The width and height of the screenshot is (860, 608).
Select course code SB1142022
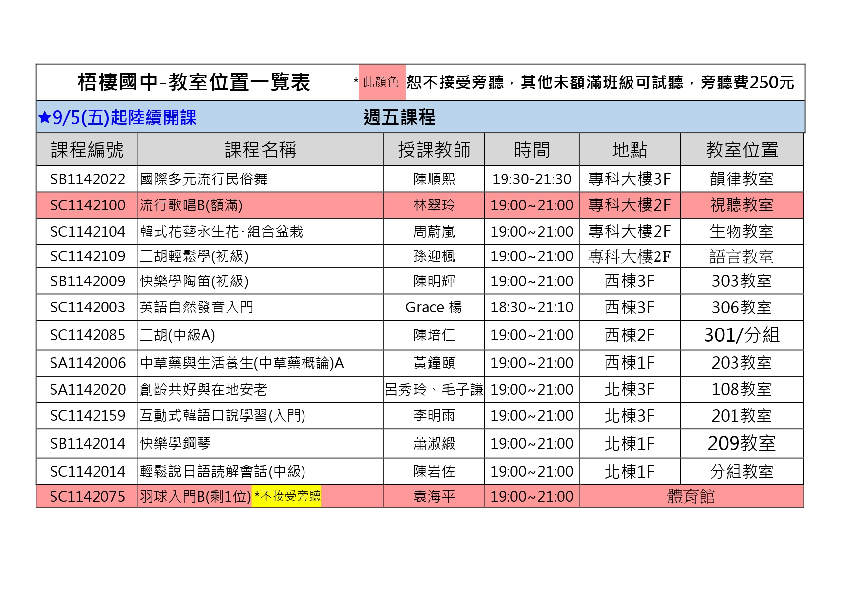point(87,179)
